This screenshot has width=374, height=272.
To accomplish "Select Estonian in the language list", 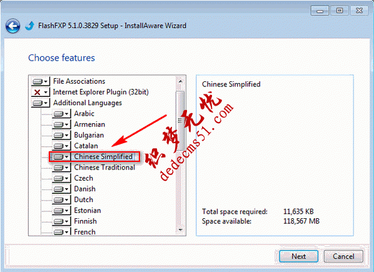I will click(x=88, y=211).
